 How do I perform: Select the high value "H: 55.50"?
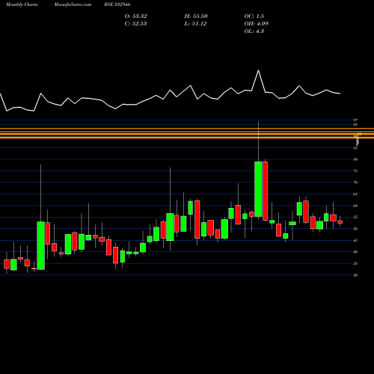[196, 16]
